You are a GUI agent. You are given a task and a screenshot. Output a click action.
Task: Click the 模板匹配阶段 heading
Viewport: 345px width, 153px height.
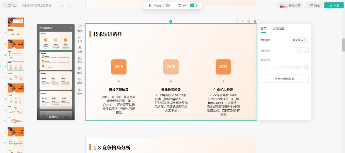[119, 90]
